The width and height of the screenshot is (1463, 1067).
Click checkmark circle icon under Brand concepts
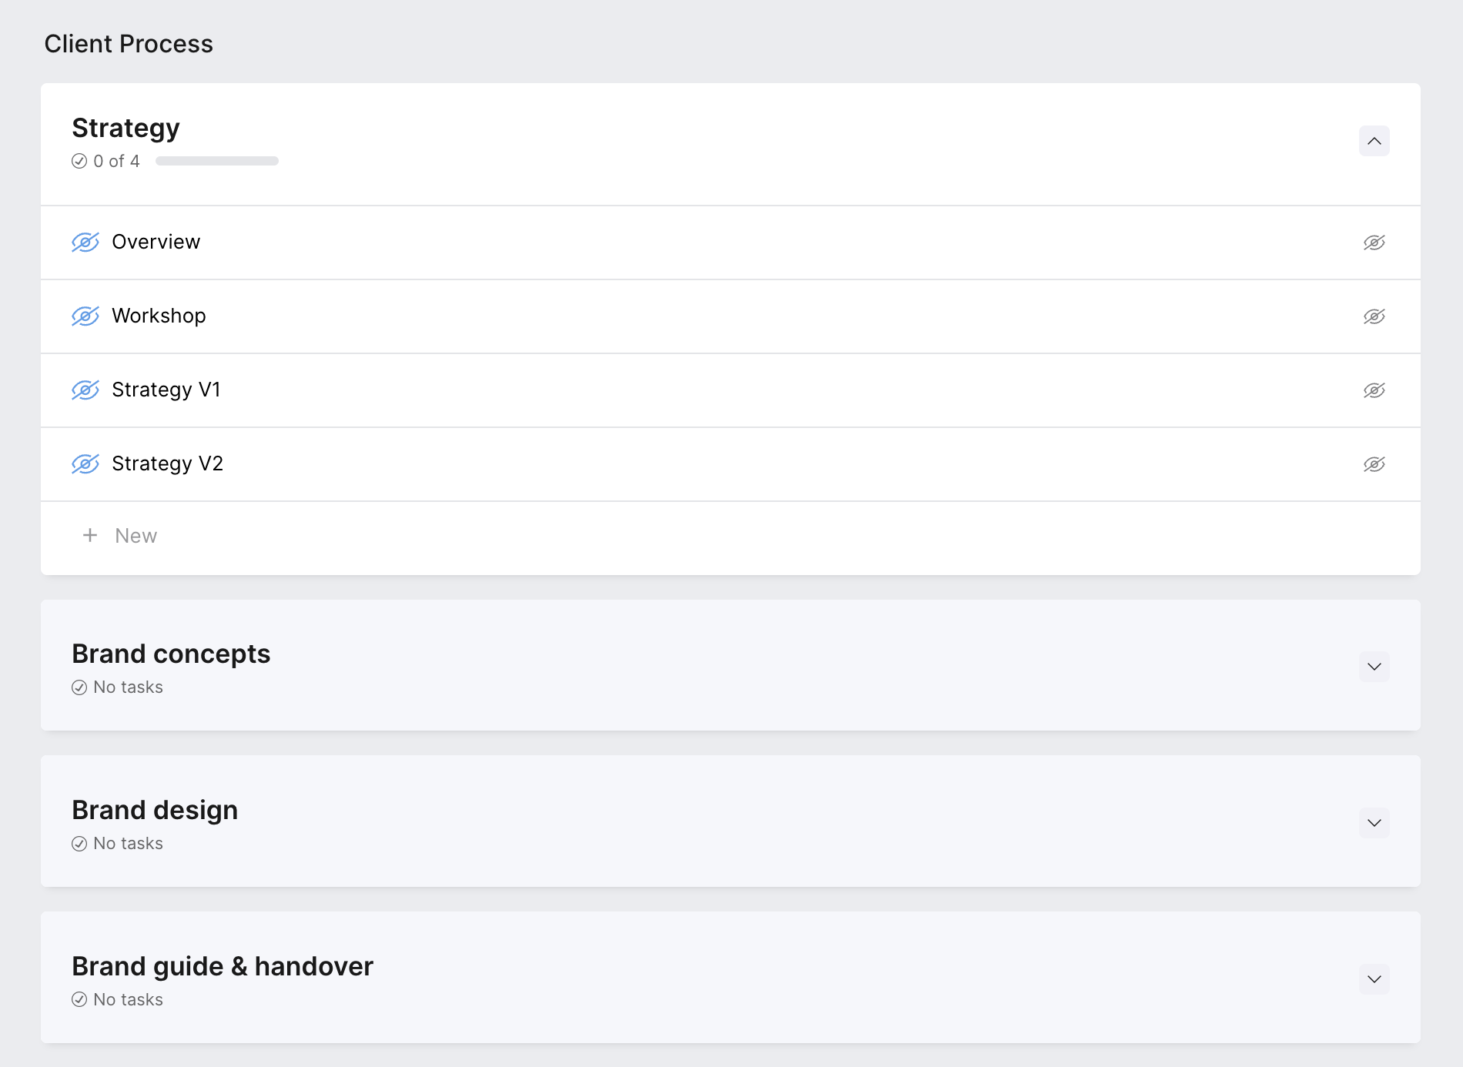click(79, 687)
